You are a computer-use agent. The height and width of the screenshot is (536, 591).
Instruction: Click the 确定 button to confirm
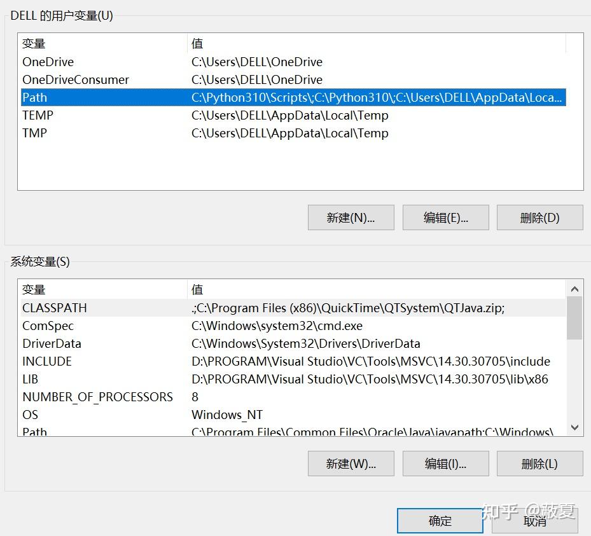439,520
